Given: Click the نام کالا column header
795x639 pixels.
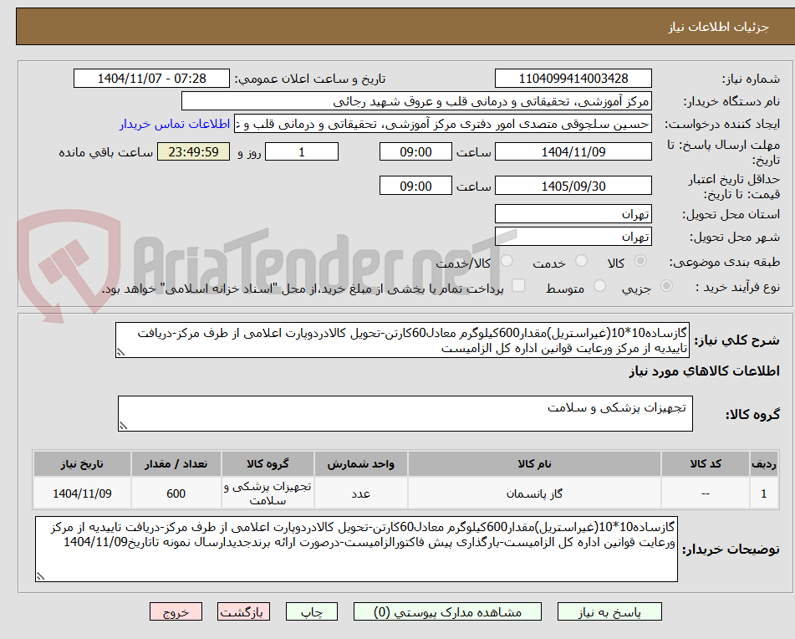Looking at the screenshot, I should pos(534,464).
